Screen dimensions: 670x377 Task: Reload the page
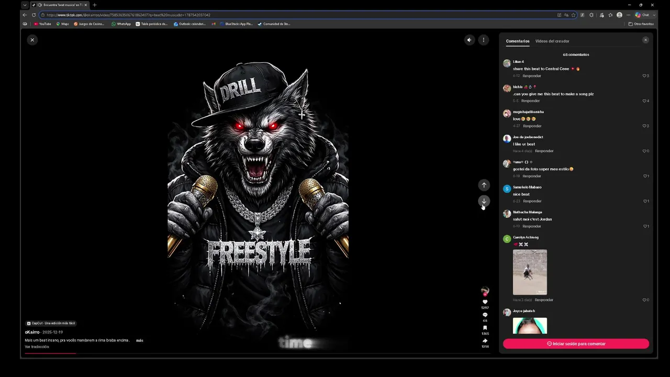pos(34,15)
